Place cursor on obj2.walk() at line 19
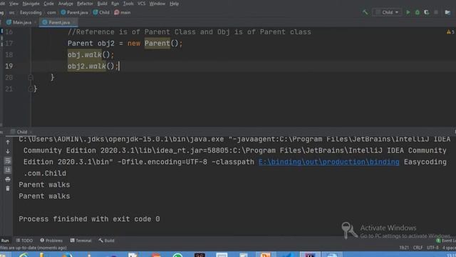 pos(93,66)
